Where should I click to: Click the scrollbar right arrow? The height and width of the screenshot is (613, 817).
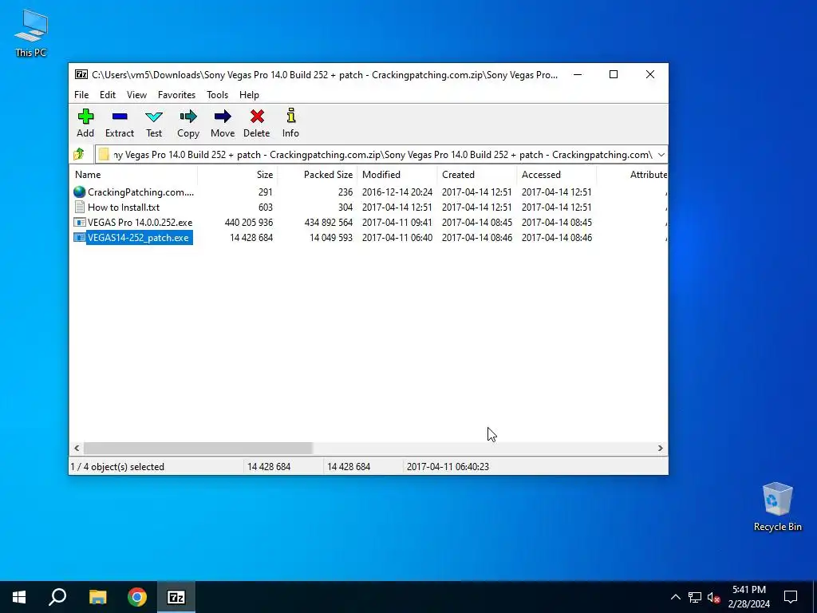pos(660,449)
